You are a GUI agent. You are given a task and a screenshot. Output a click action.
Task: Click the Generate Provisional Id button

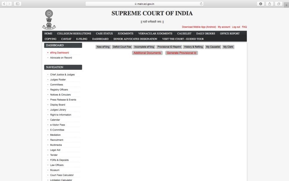coord(181,53)
